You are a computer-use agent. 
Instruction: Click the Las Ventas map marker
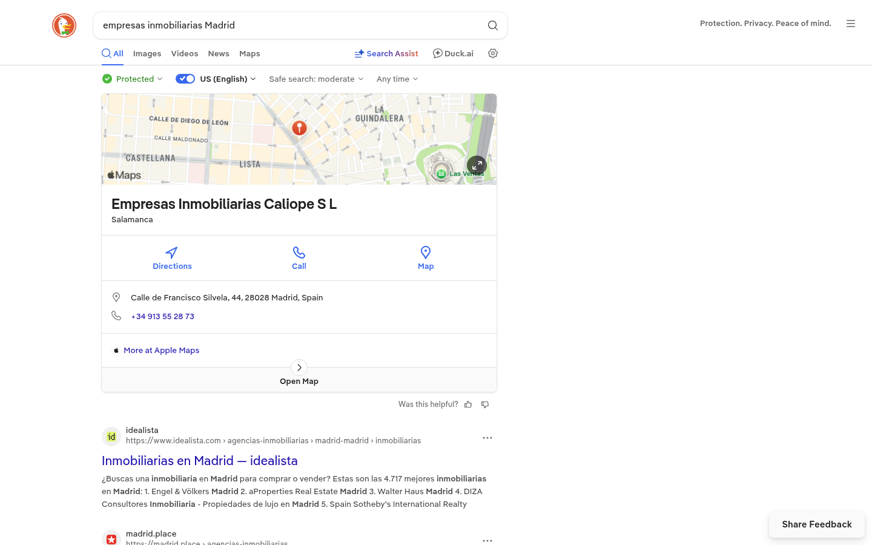(441, 174)
